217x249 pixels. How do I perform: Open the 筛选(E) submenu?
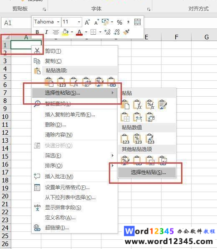tap(75, 155)
